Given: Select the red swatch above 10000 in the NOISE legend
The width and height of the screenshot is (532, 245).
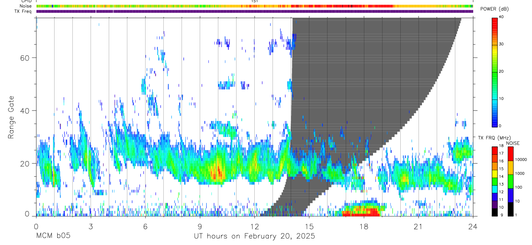Looking at the screenshot, I should tap(510, 154).
